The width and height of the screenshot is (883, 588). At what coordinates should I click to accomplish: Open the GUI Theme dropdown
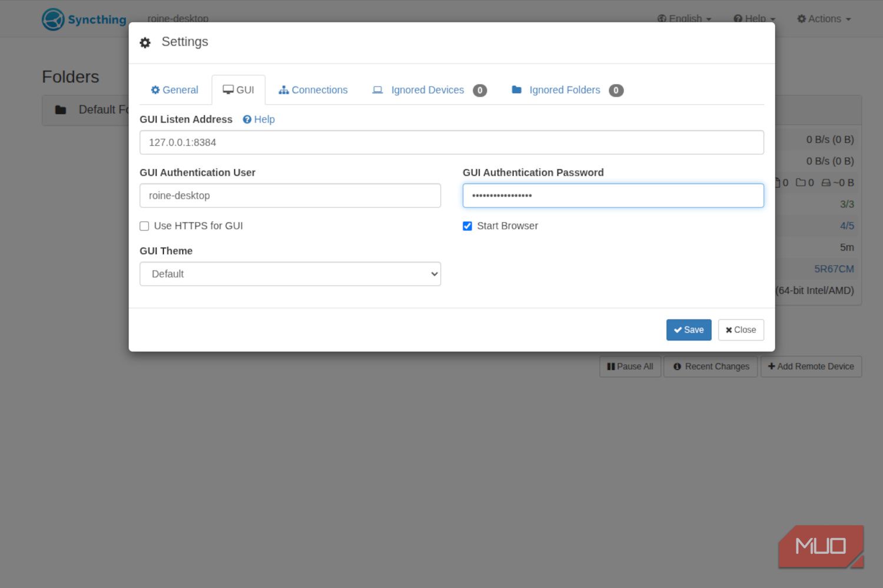pyautogui.click(x=290, y=274)
